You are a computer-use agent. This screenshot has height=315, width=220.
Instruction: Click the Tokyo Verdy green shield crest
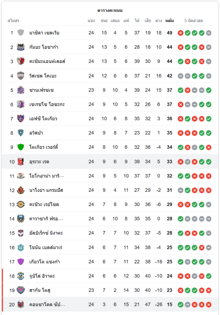(x=21, y=147)
